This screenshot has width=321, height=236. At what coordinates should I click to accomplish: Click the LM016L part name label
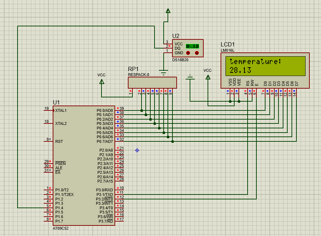click(228, 50)
